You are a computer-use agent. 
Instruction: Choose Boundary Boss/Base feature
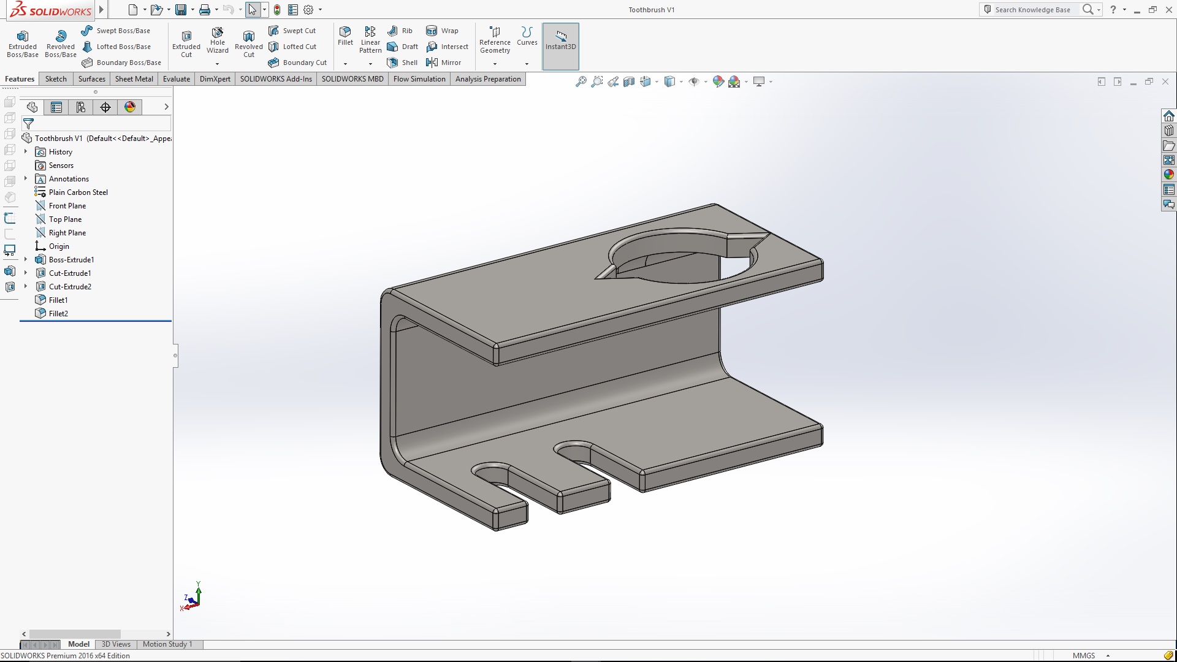tap(121, 63)
